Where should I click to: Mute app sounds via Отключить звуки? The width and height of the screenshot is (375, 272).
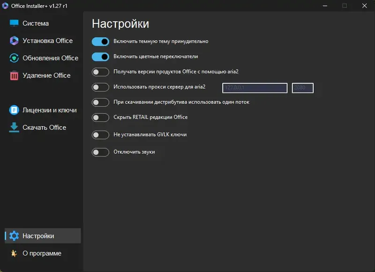(100, 152)
